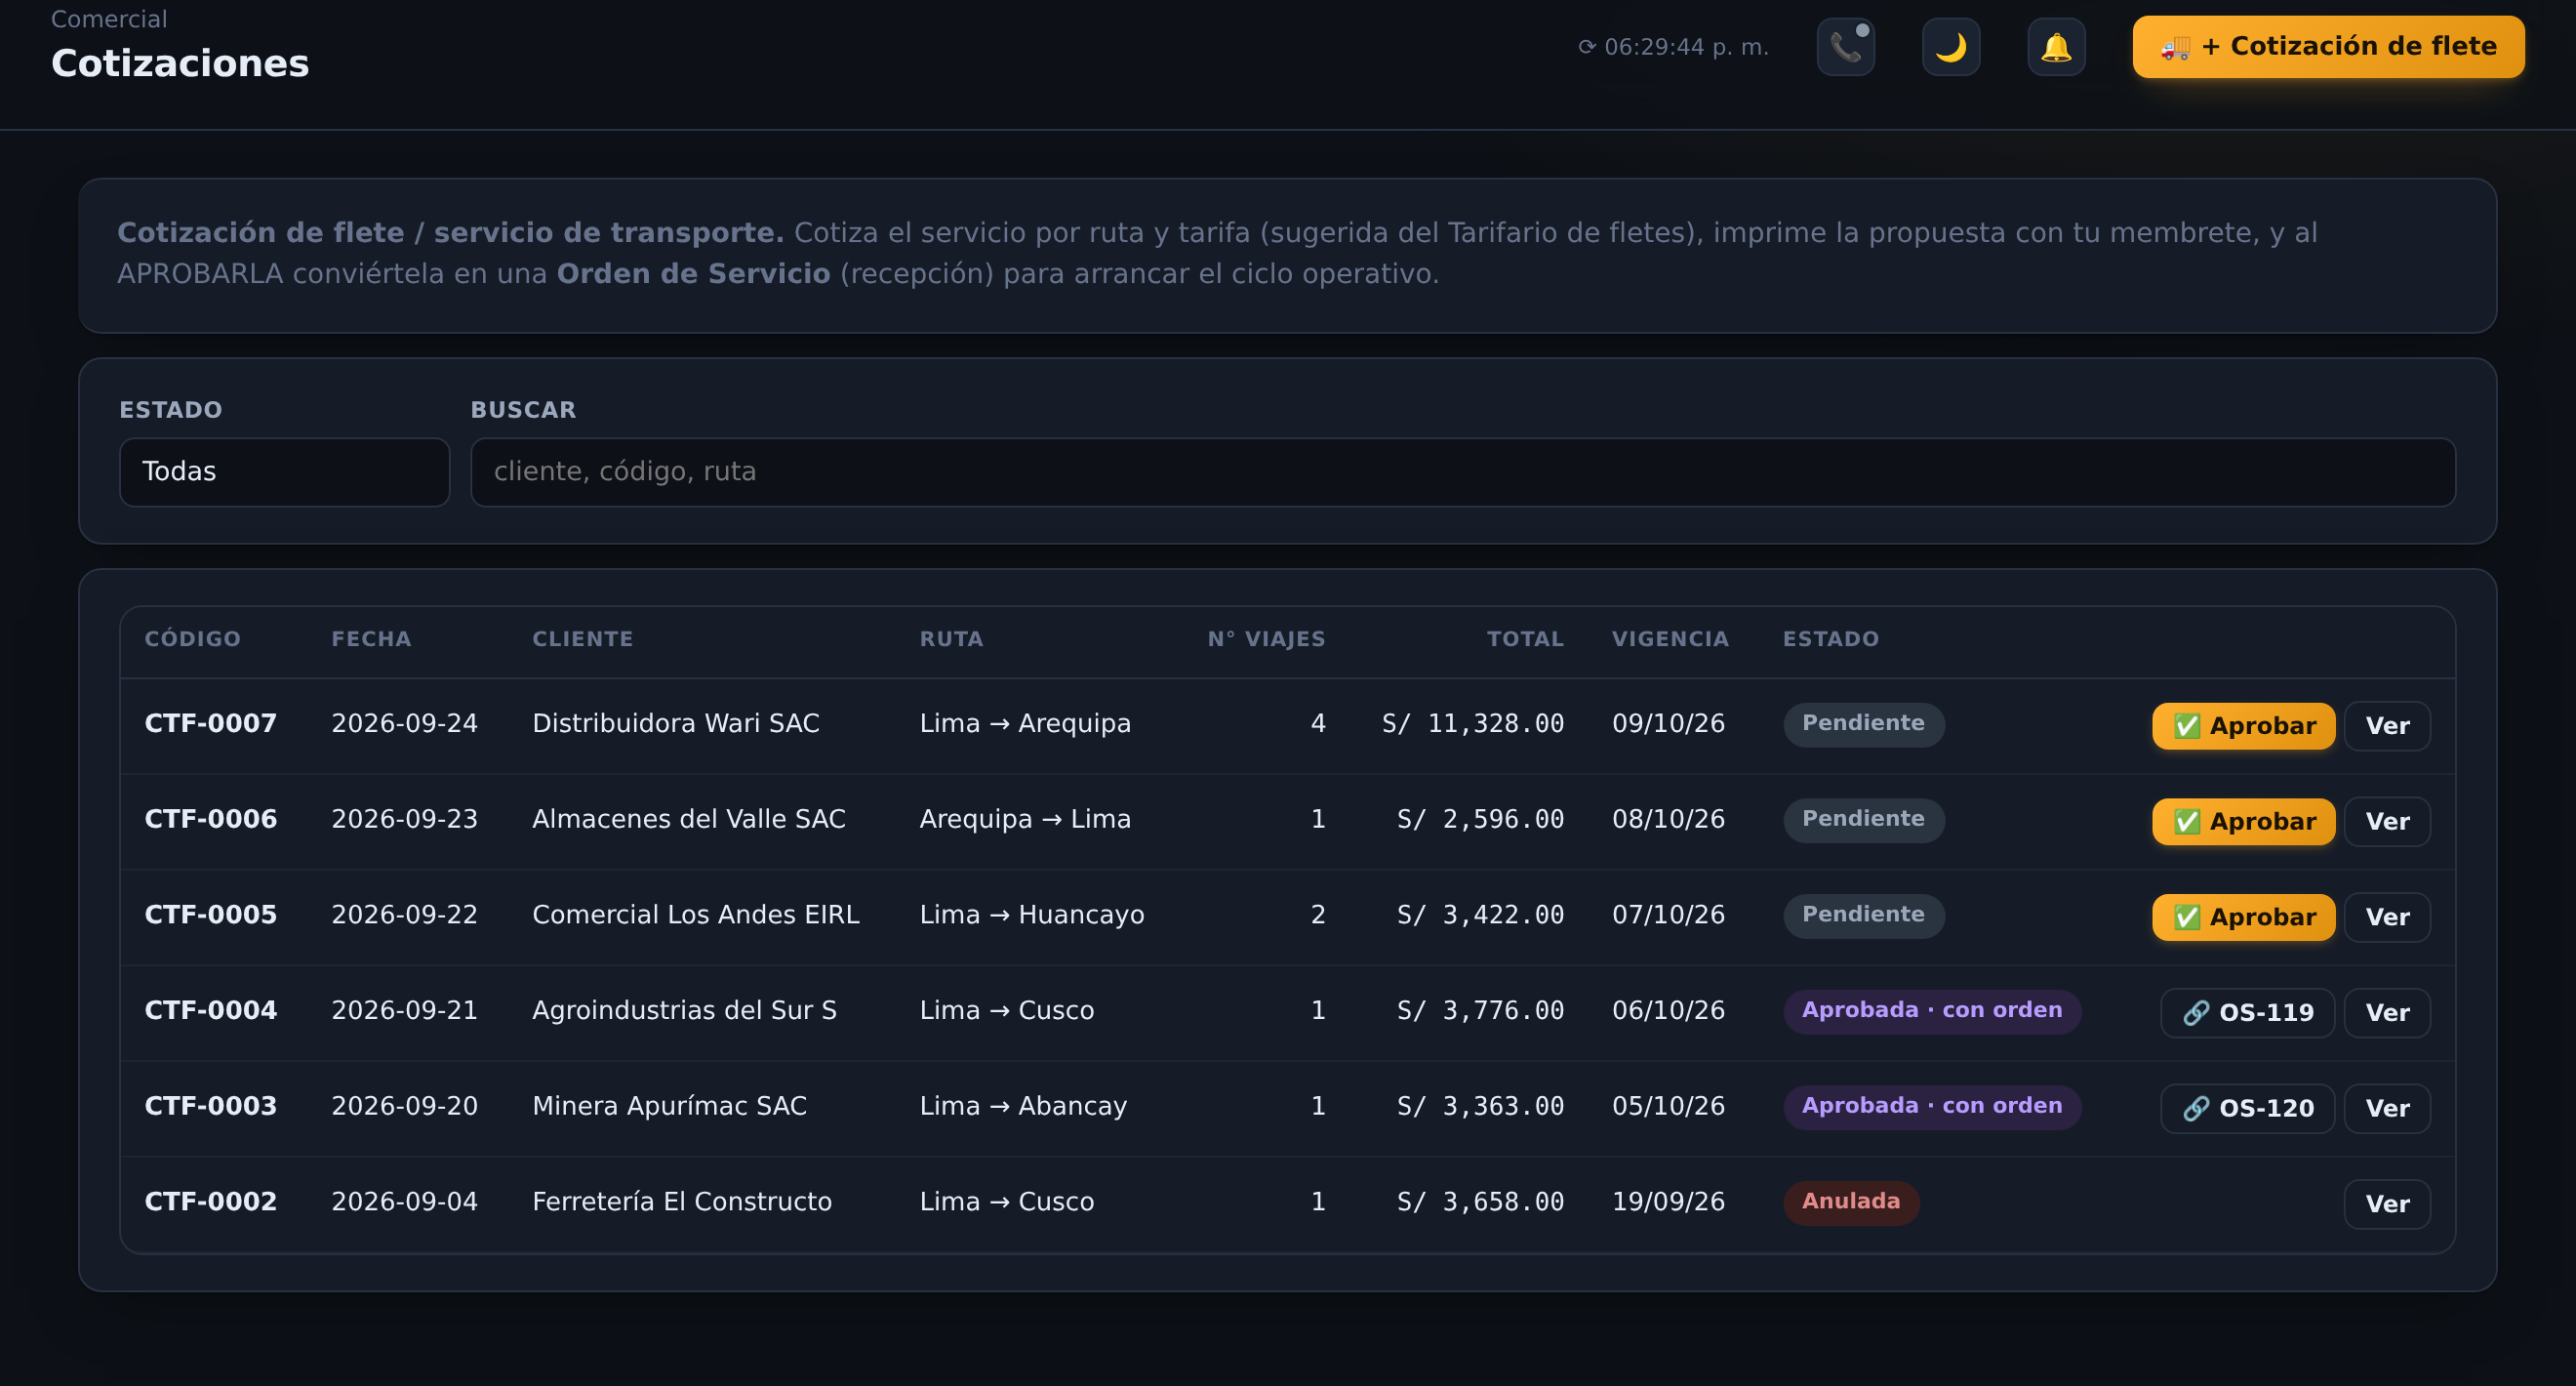Screen dimensions: 2576x1386
Task: Sort by the Código column header
Action: click(x=192, y=639)
